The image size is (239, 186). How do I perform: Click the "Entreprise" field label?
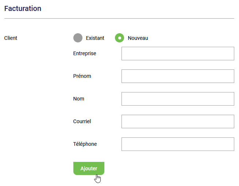(x=85, y=53)
